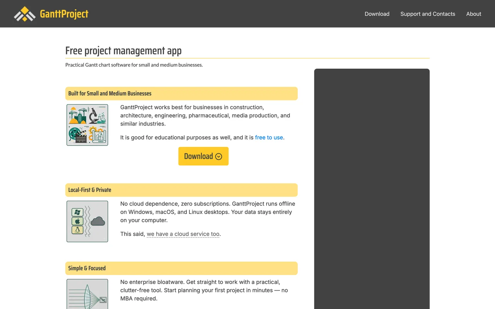The width and height of the screenshot is (495, 309).
Task: Click the GanttProject diamond logo icon
Action: 25,14
